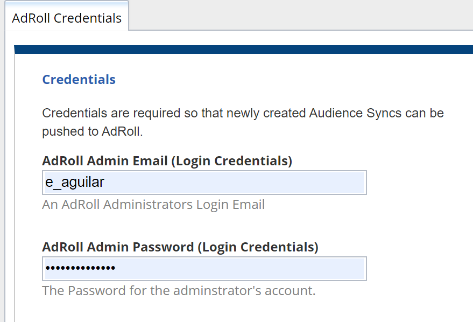Click the dark blue panel header bar
Viewport: 473px width, 322px height.
243,50
